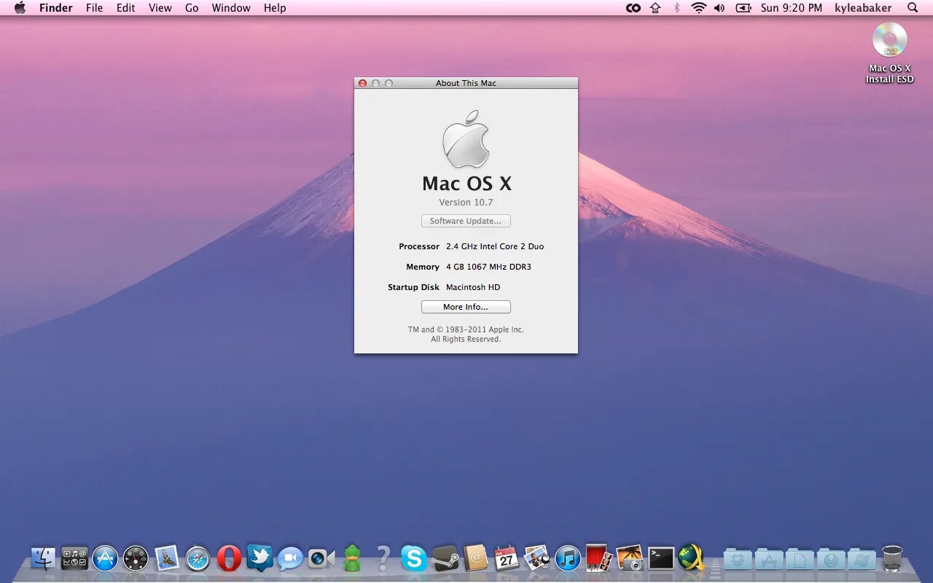Image resolution: width=933 pixels, height=583 pixels.
Task: Click the question mark Dock icon
Action: (x=383, y=558)
